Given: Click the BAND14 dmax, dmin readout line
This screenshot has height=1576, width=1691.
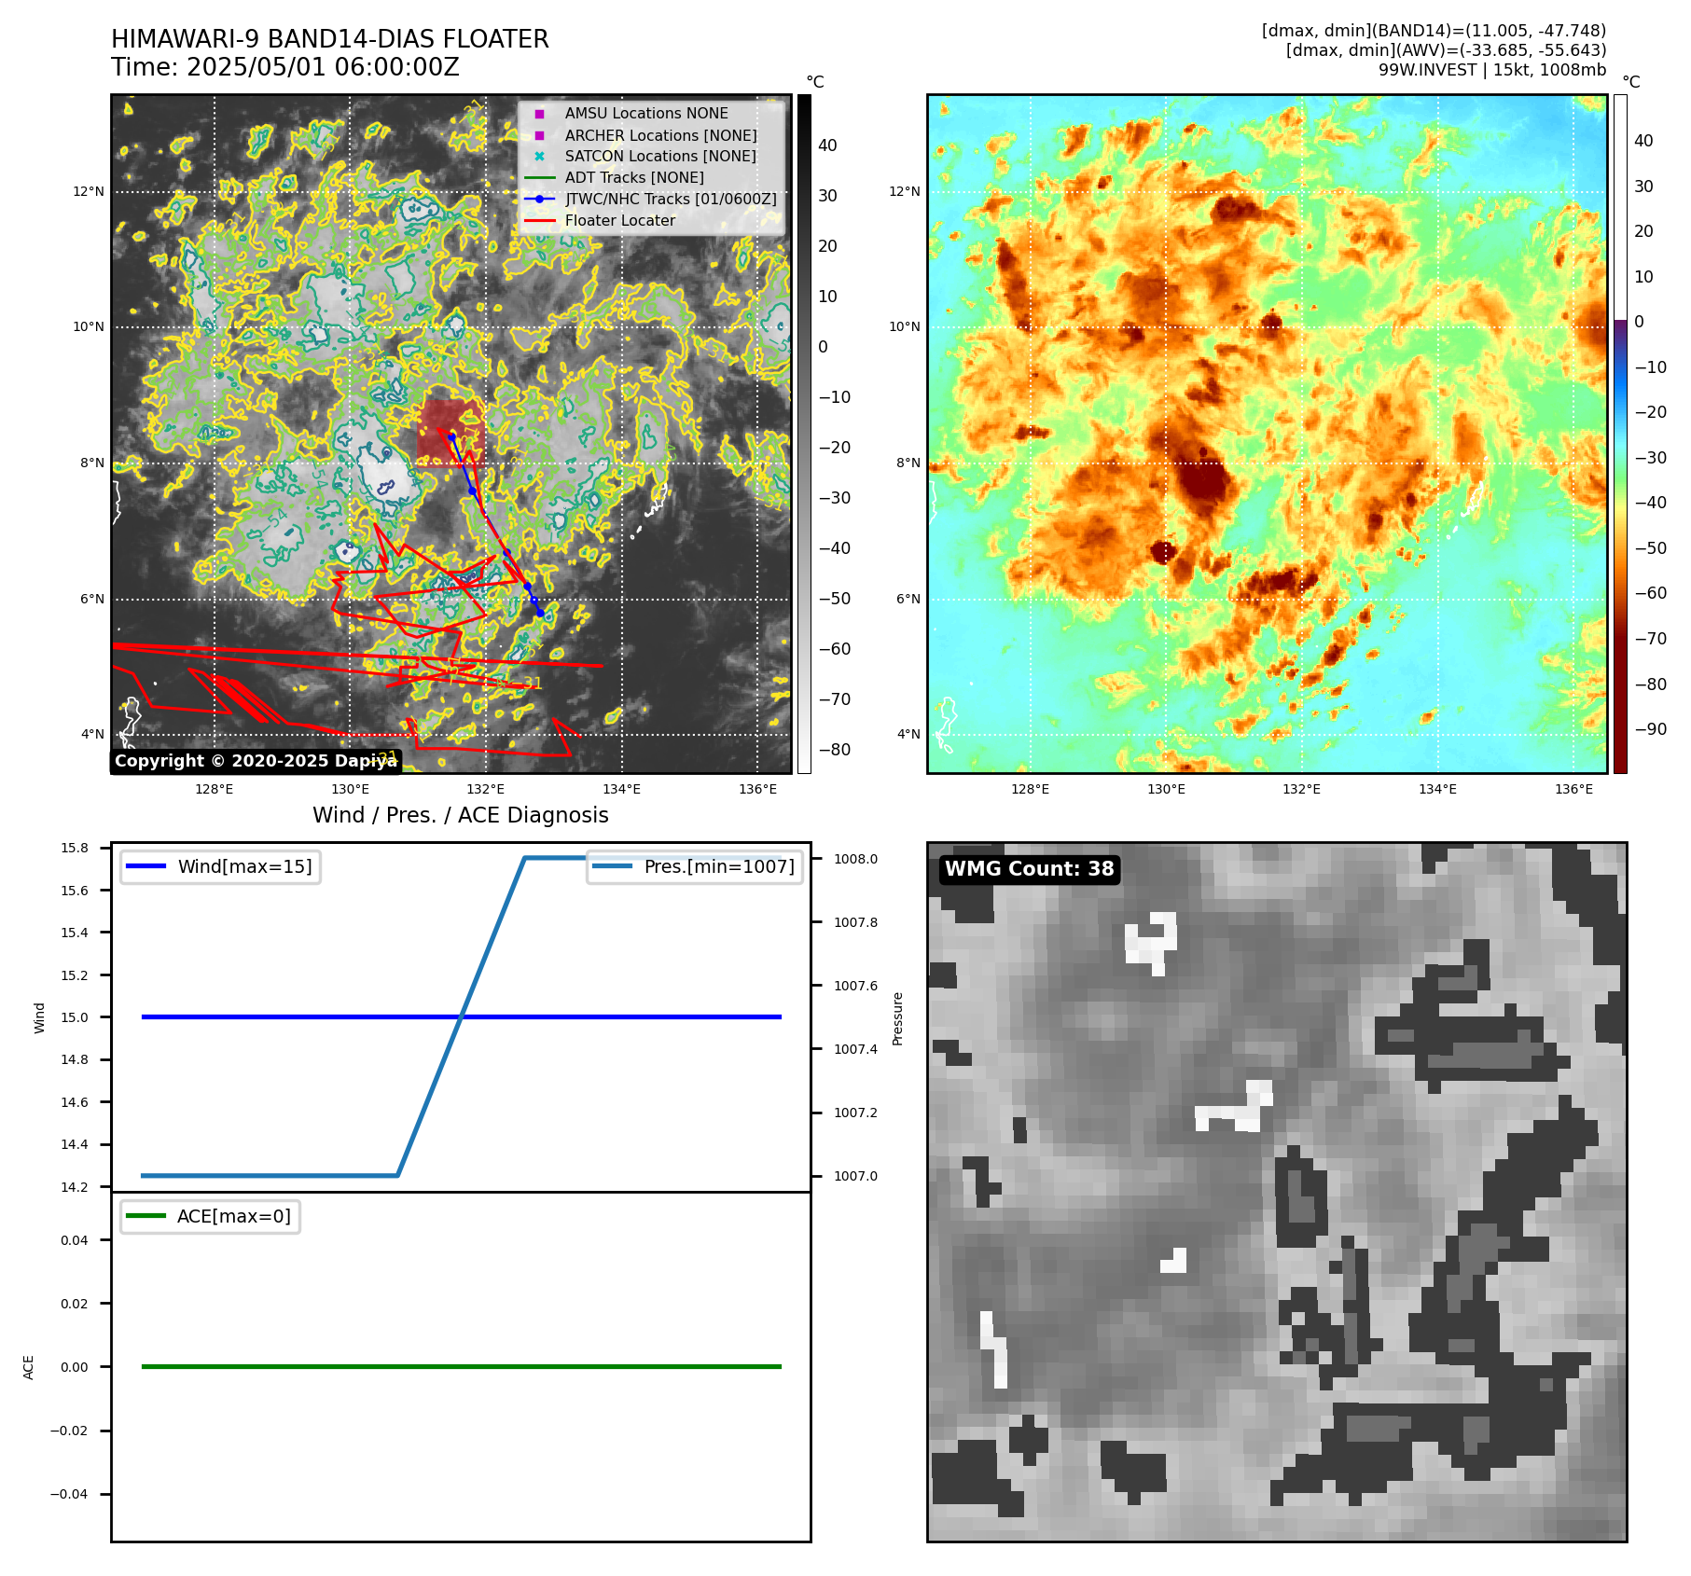Looking at the screenshot, I should pyautogui.click(x=1434, y=31).
